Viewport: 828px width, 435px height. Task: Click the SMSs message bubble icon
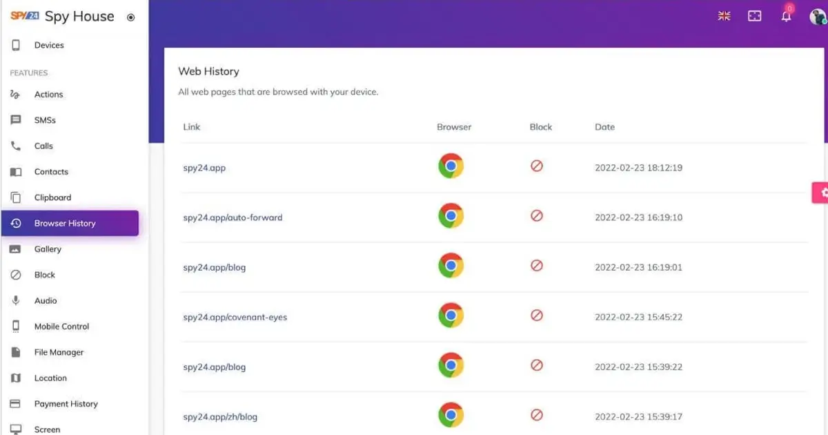click(x=16, y=120)
